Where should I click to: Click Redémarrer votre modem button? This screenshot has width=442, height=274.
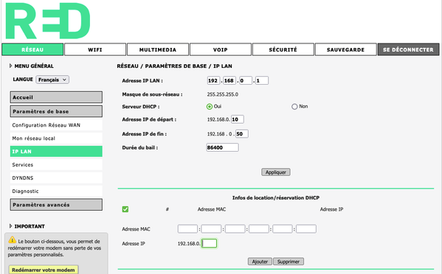[x=43, y=270]
